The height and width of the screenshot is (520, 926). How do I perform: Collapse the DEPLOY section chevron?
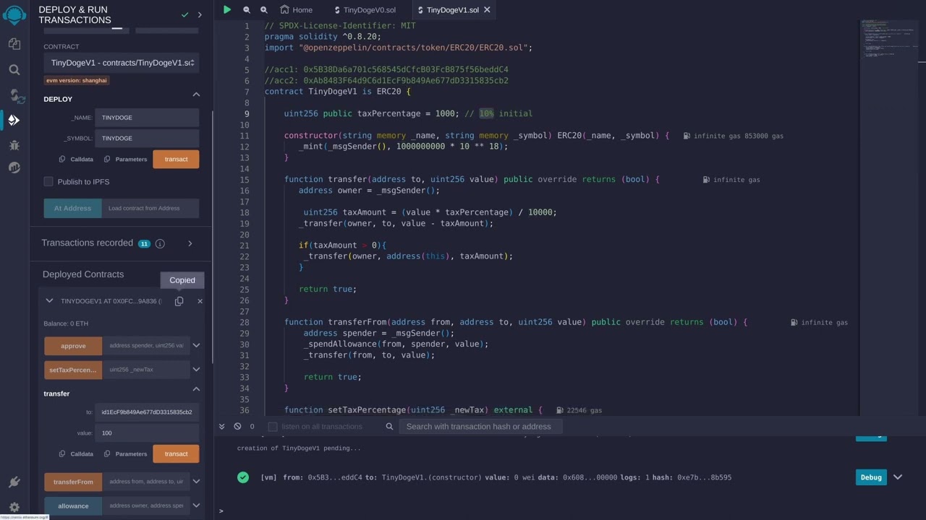(x=196, y=95)
